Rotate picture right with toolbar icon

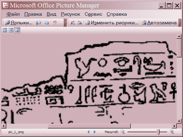(80, 23)
